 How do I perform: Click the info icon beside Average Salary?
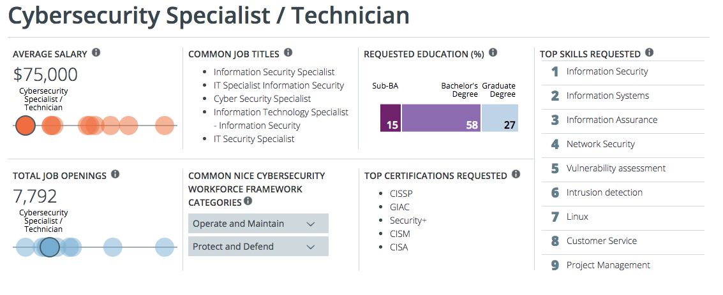tap(96, 52)
